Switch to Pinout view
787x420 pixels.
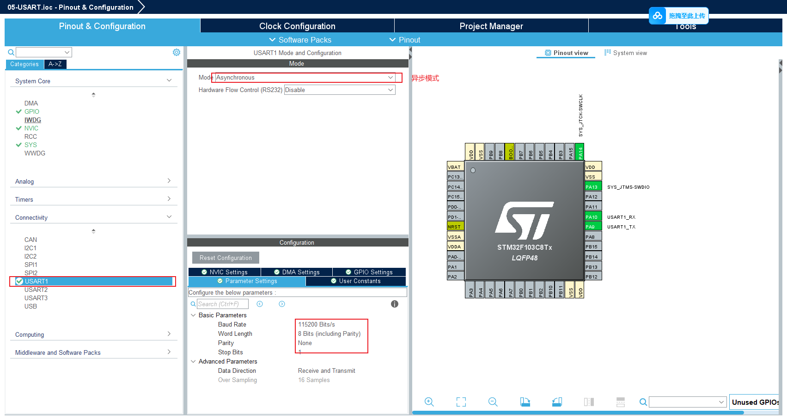coord(567,53)
